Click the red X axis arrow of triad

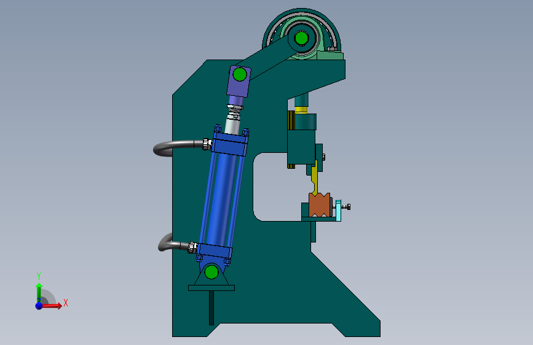pos(51,306)
